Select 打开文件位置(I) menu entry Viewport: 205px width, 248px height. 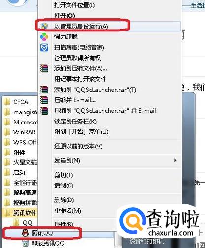74,5
